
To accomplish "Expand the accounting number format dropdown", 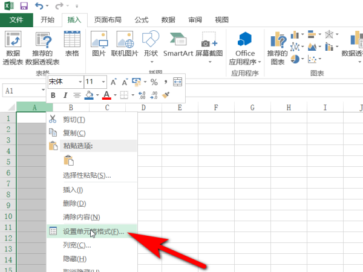I will [x=145, y=82].
